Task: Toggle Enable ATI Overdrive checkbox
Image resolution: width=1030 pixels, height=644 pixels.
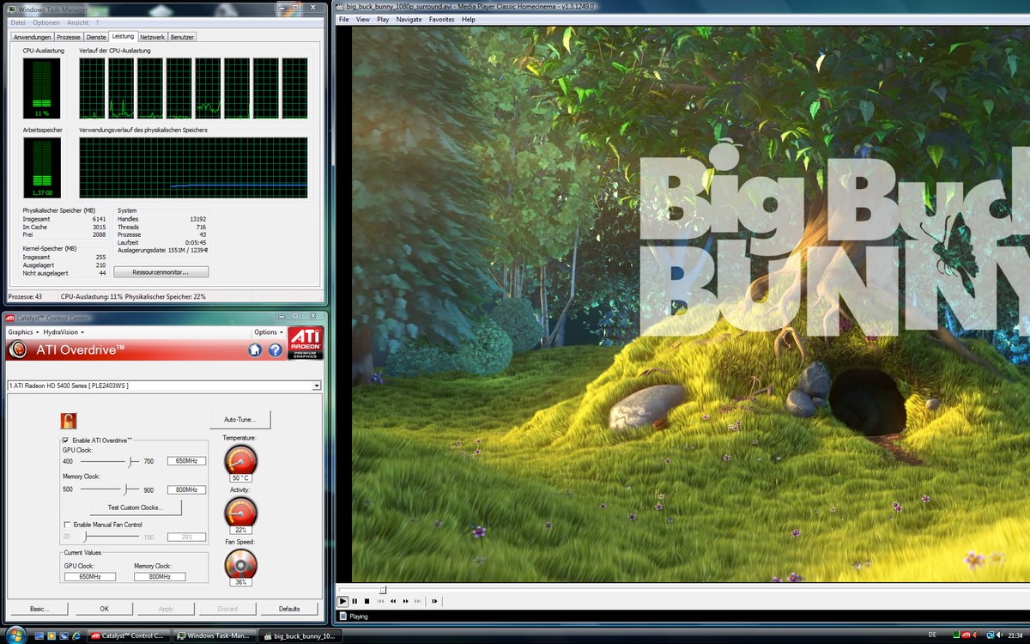Action: [x=67, y=440]
